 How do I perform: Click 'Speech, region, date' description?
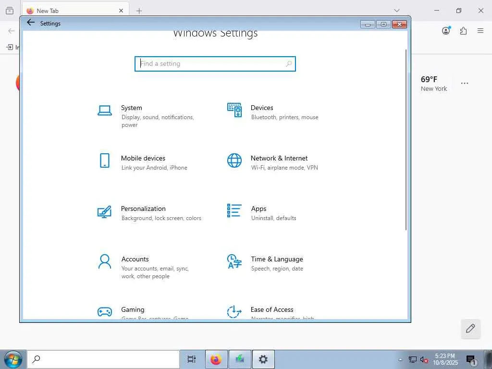tap(277, 269)
